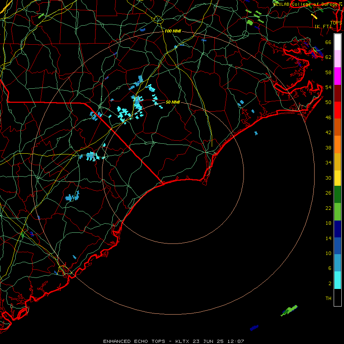The image size is (344, 344).
Task: Click the white swatch on the tops legend
Action: (338, 42)
